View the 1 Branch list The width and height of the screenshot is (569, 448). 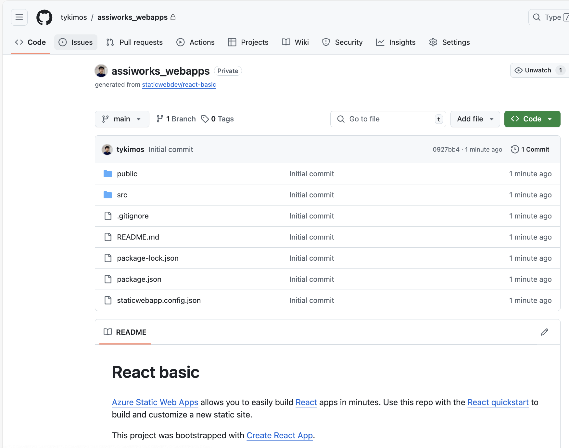point(176,119)
